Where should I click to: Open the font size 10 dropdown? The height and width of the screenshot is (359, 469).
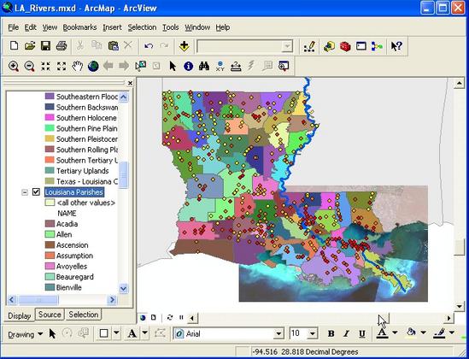(x=313, y=333)
